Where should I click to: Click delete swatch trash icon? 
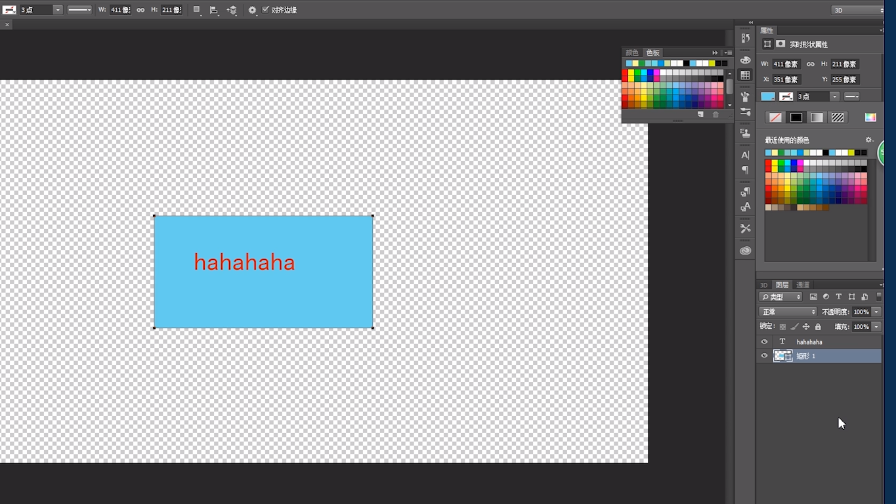pos(715,114)
